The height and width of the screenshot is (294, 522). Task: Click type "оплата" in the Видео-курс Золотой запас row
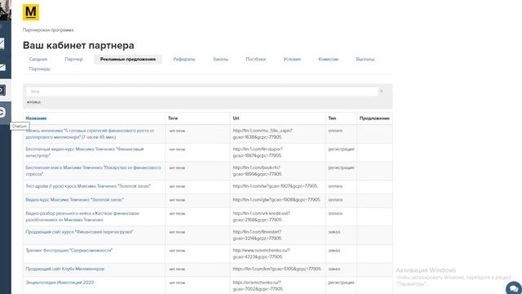(x=335, y=199)
